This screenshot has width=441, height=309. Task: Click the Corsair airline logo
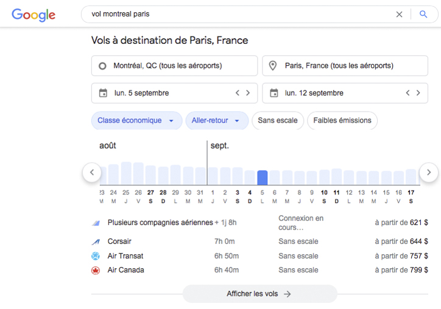click(95, 241)
